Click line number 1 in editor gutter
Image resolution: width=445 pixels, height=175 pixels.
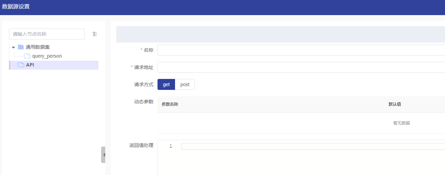[x=171, y=147]
